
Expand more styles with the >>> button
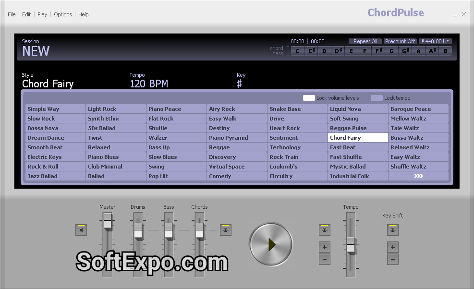[x=418, y=176]
